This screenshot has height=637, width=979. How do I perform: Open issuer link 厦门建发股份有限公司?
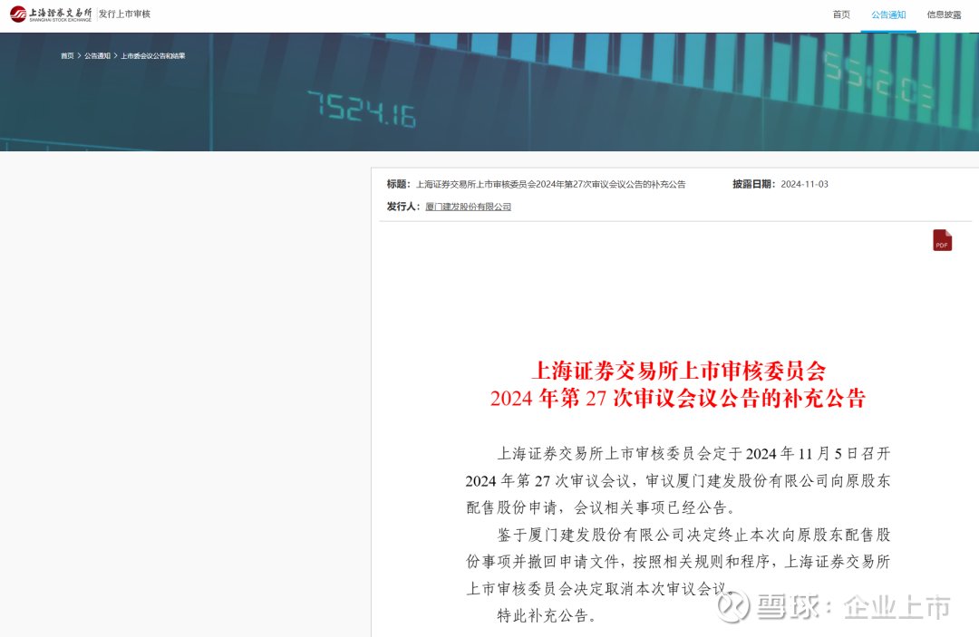(469, 207)
